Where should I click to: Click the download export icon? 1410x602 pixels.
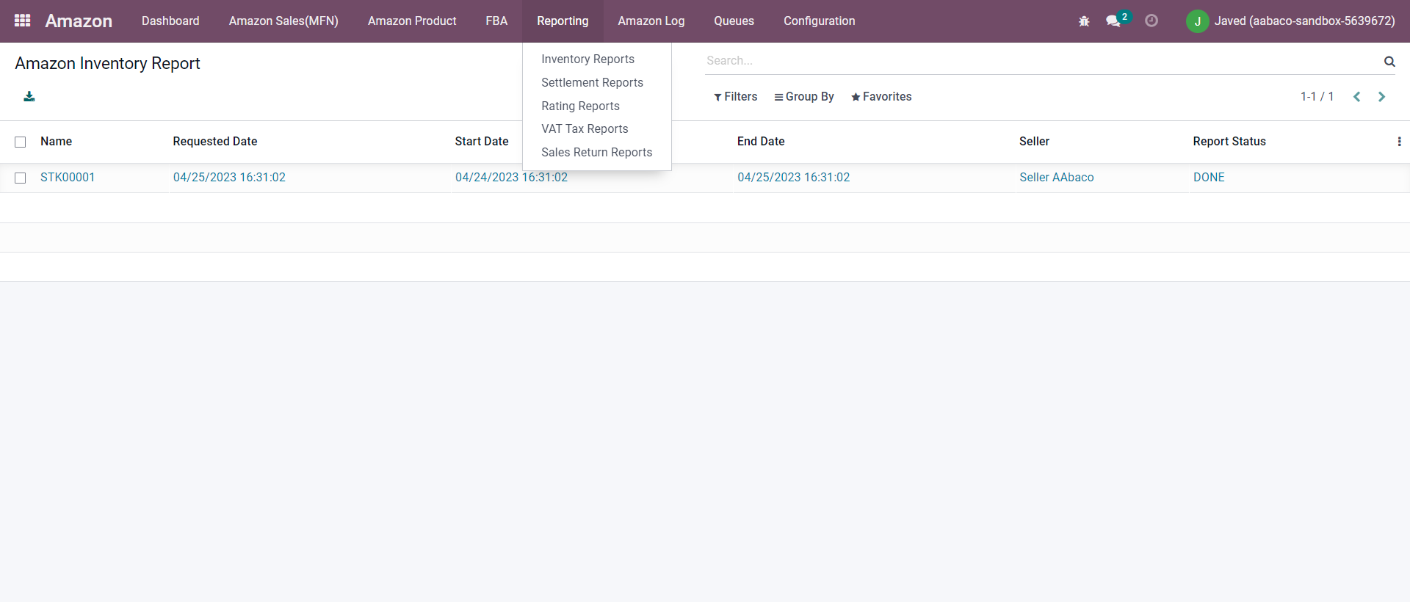click(29, 96)
